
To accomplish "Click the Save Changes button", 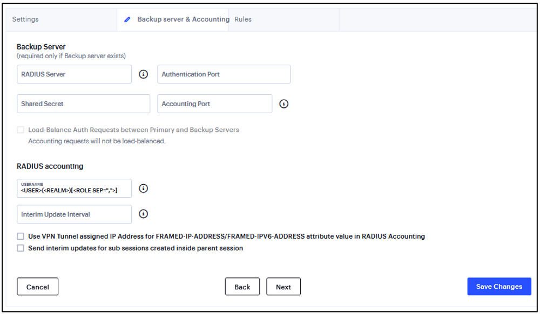I will pos(498,286).
